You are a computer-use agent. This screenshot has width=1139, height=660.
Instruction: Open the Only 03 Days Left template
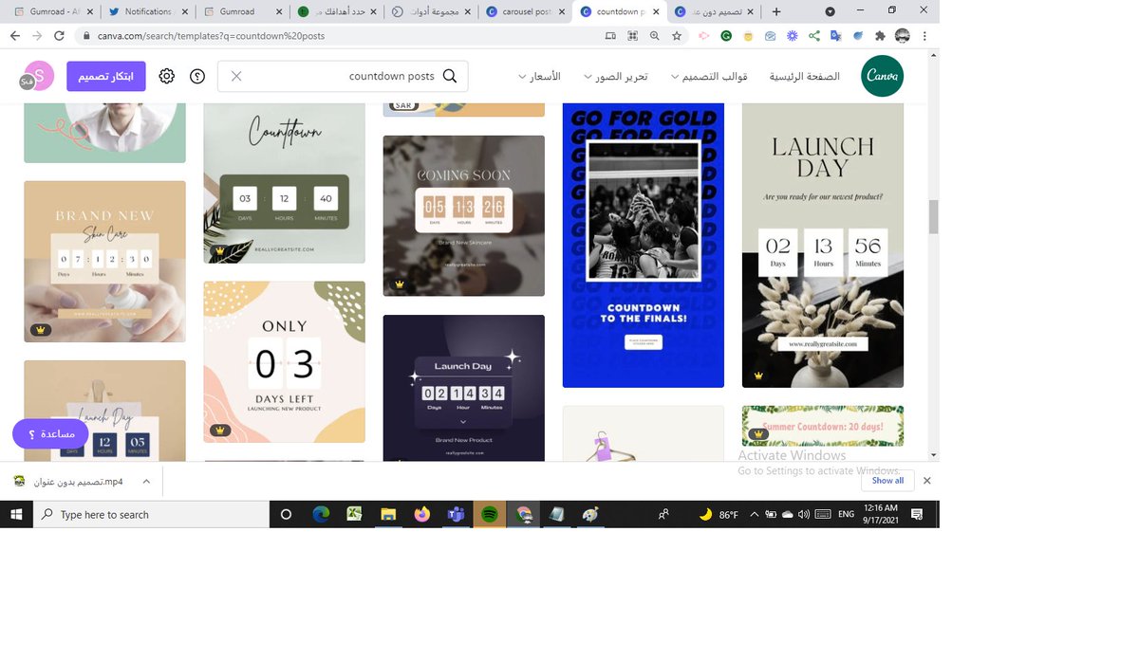point(285,361)
